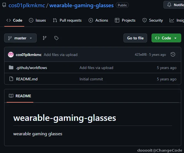Click the Notifications bell button
The image size is (184, 153).
pyautogui.click(x=174, y=5)
